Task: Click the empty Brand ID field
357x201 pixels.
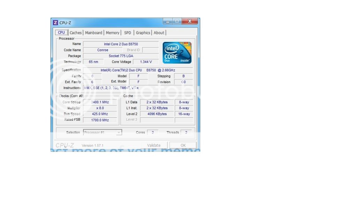Action: pyautogui.click(x=150, y=50)
